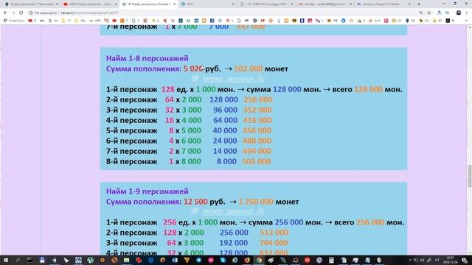Open the Invest Guru bookmark
472x265 pixels.
14,21
